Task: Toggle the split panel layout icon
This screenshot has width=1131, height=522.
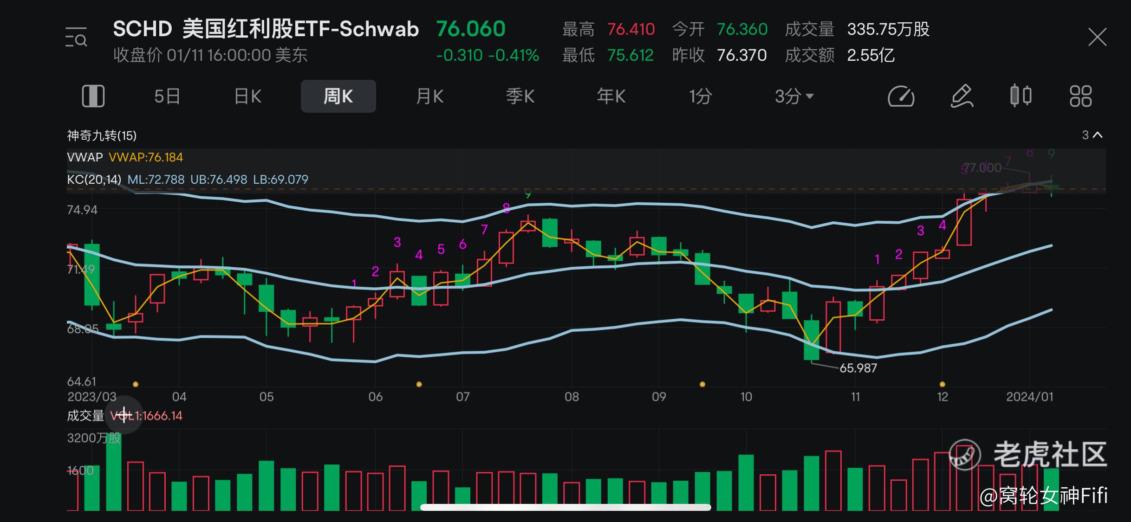Action: [x=93, y=97]
